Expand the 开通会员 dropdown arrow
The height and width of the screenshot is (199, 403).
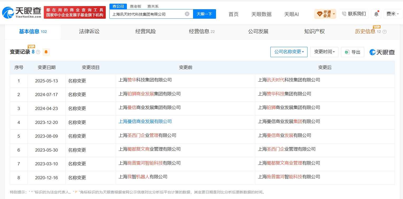pyautogui.click(x=334, y=14)
